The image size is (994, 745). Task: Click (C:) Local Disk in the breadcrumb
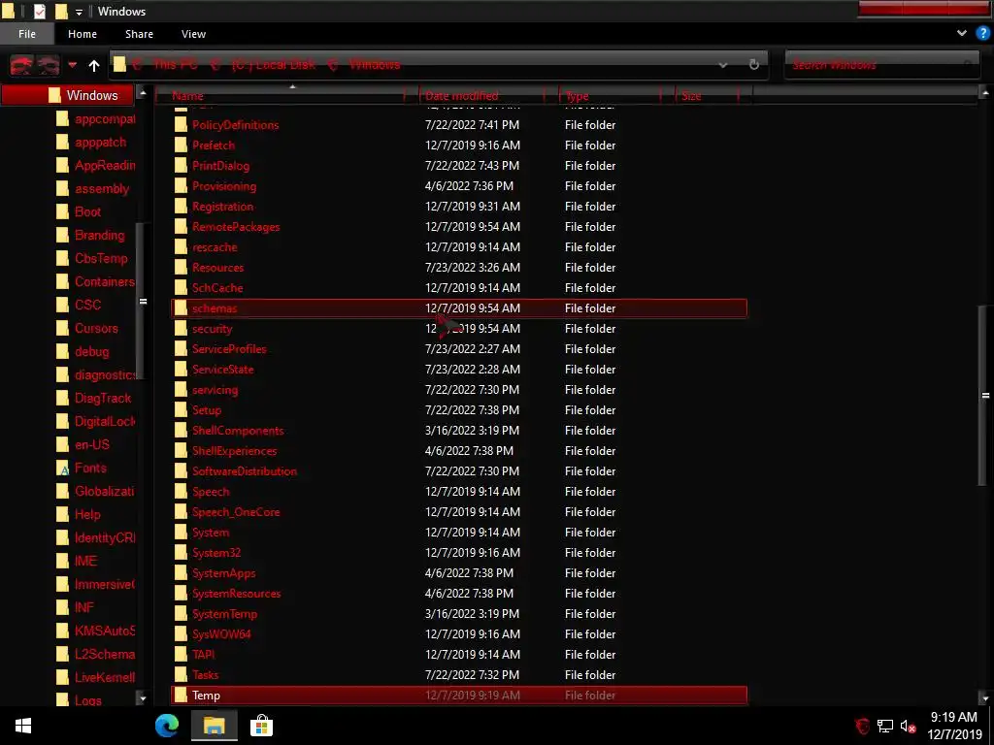coord(273,65)
